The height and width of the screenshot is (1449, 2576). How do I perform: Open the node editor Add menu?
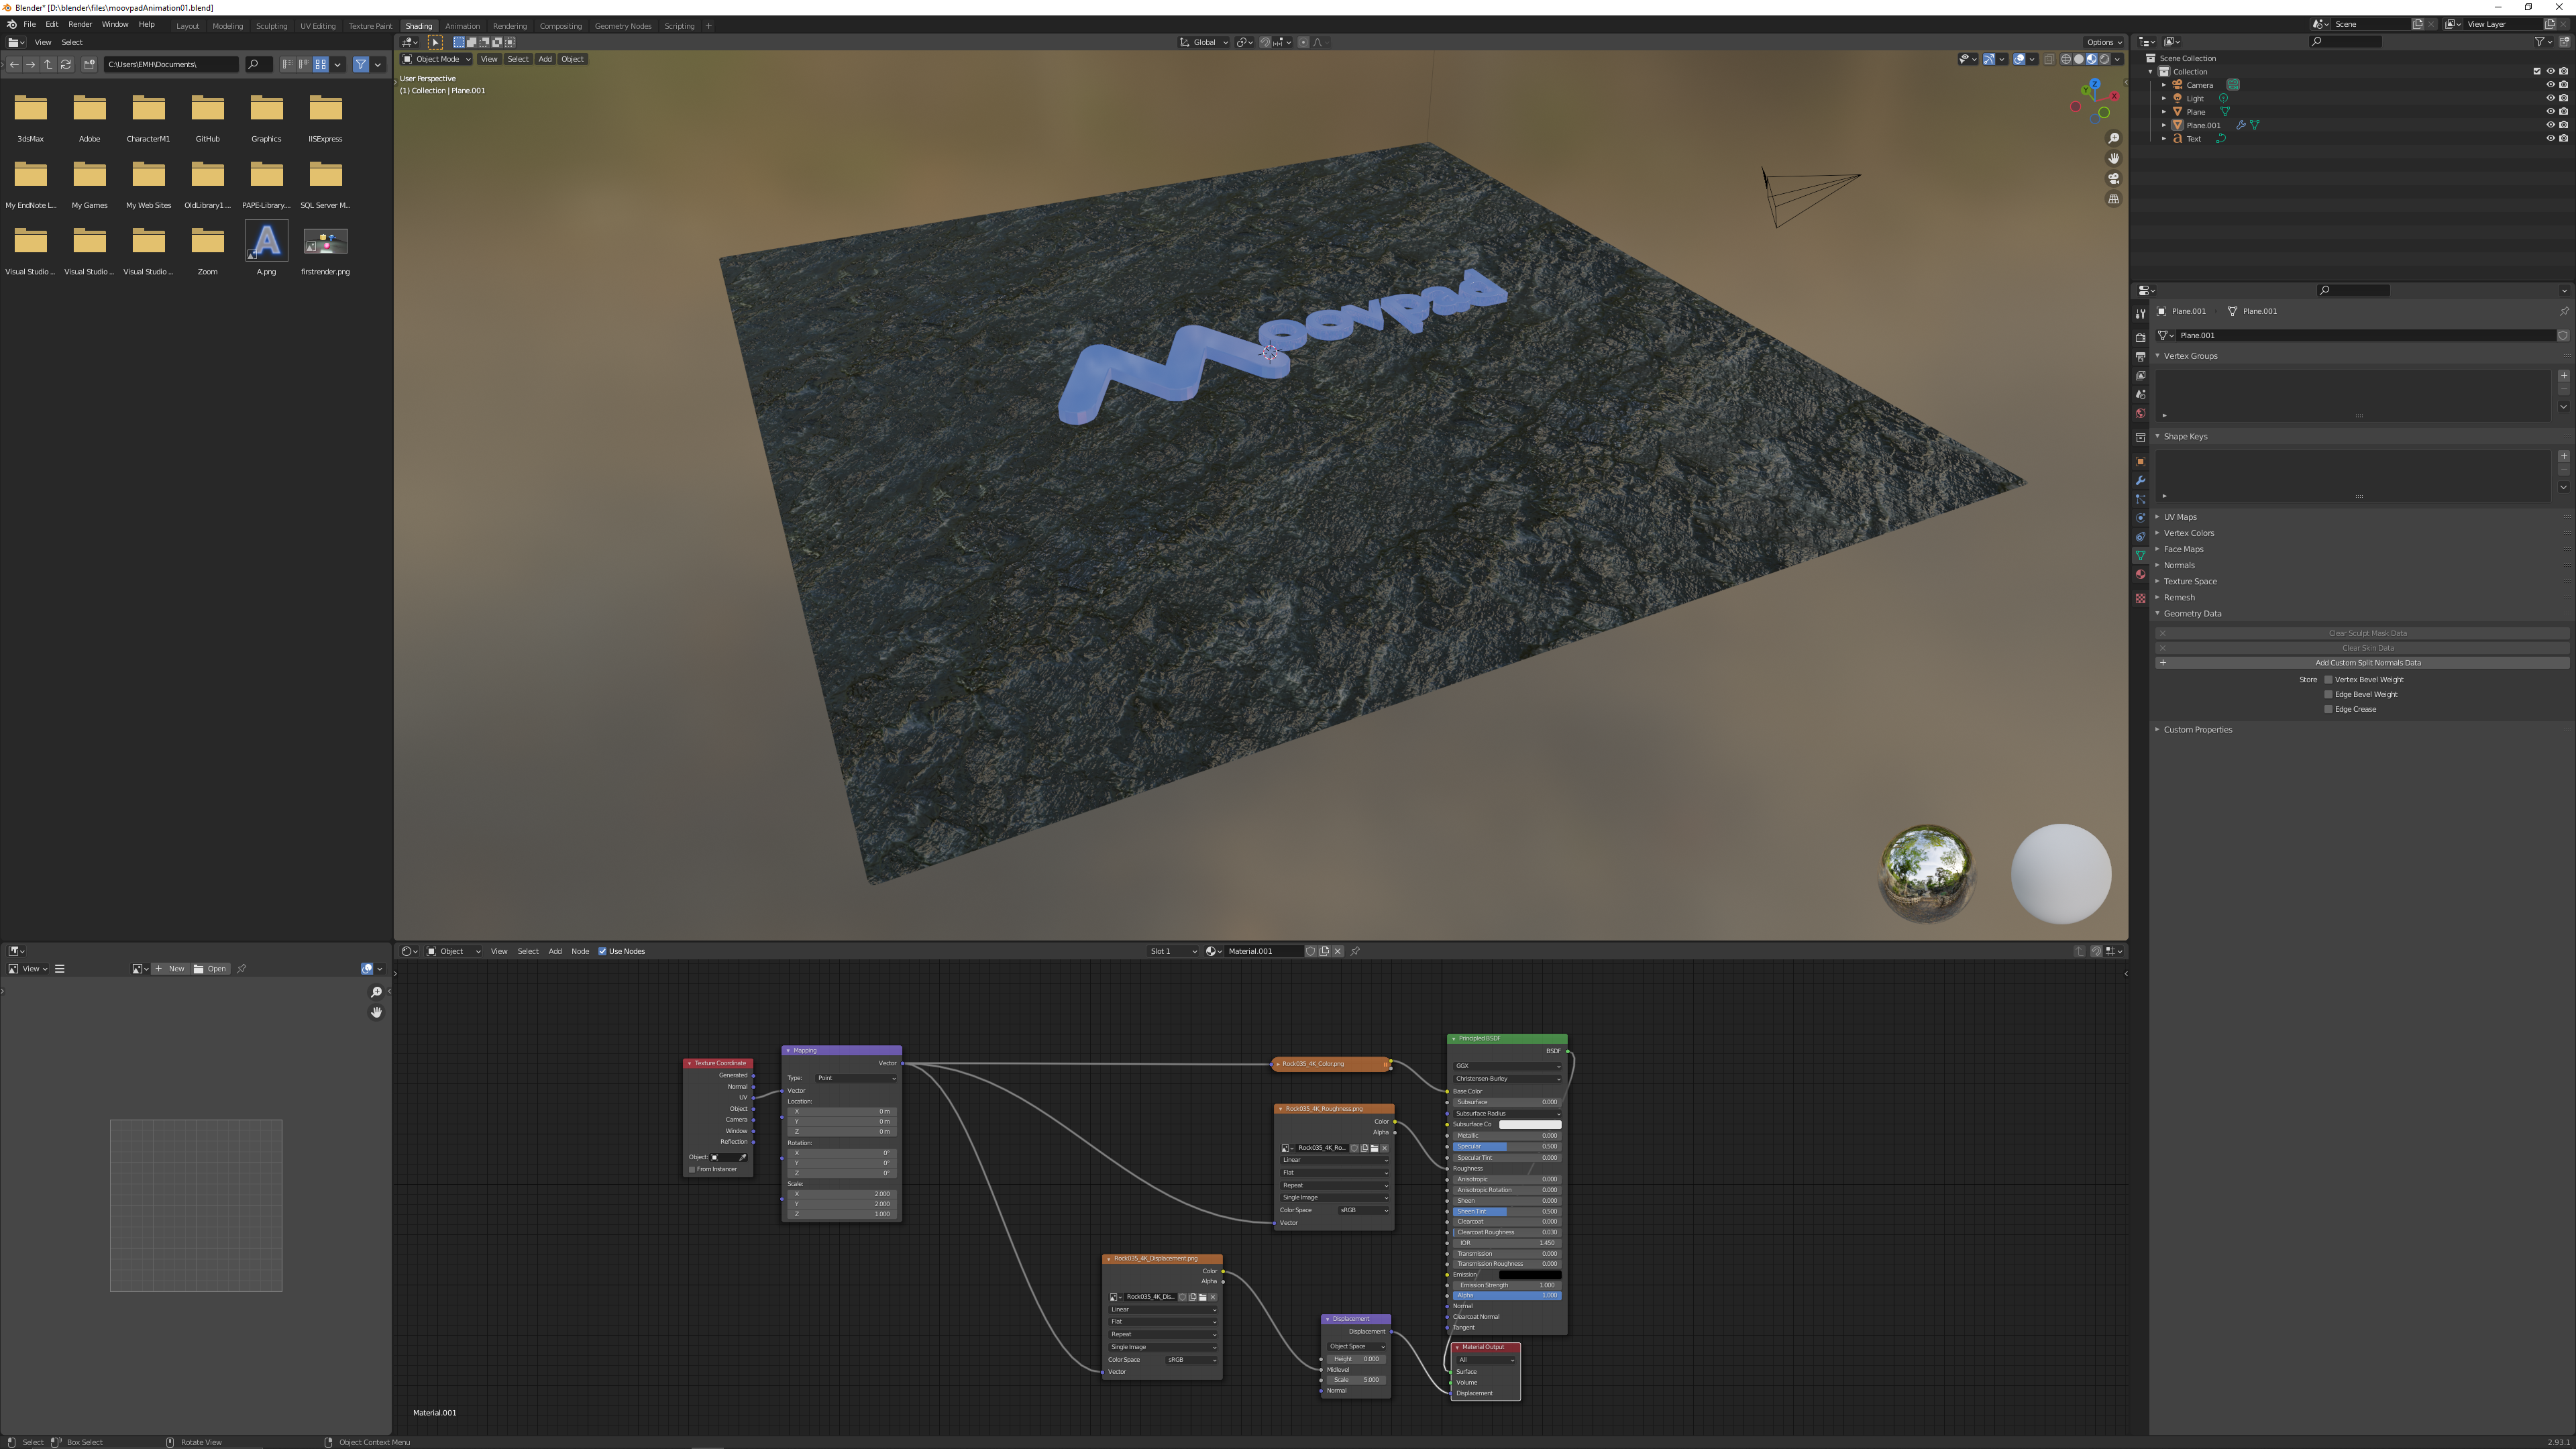pos(555,951)
